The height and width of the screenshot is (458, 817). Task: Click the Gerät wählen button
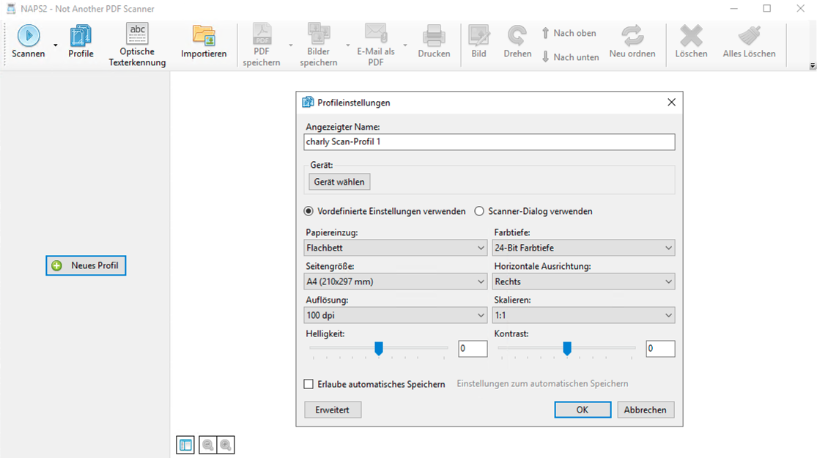[339, 182]
